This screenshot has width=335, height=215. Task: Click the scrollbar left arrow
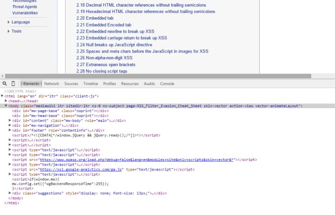[x=2, y=76]
